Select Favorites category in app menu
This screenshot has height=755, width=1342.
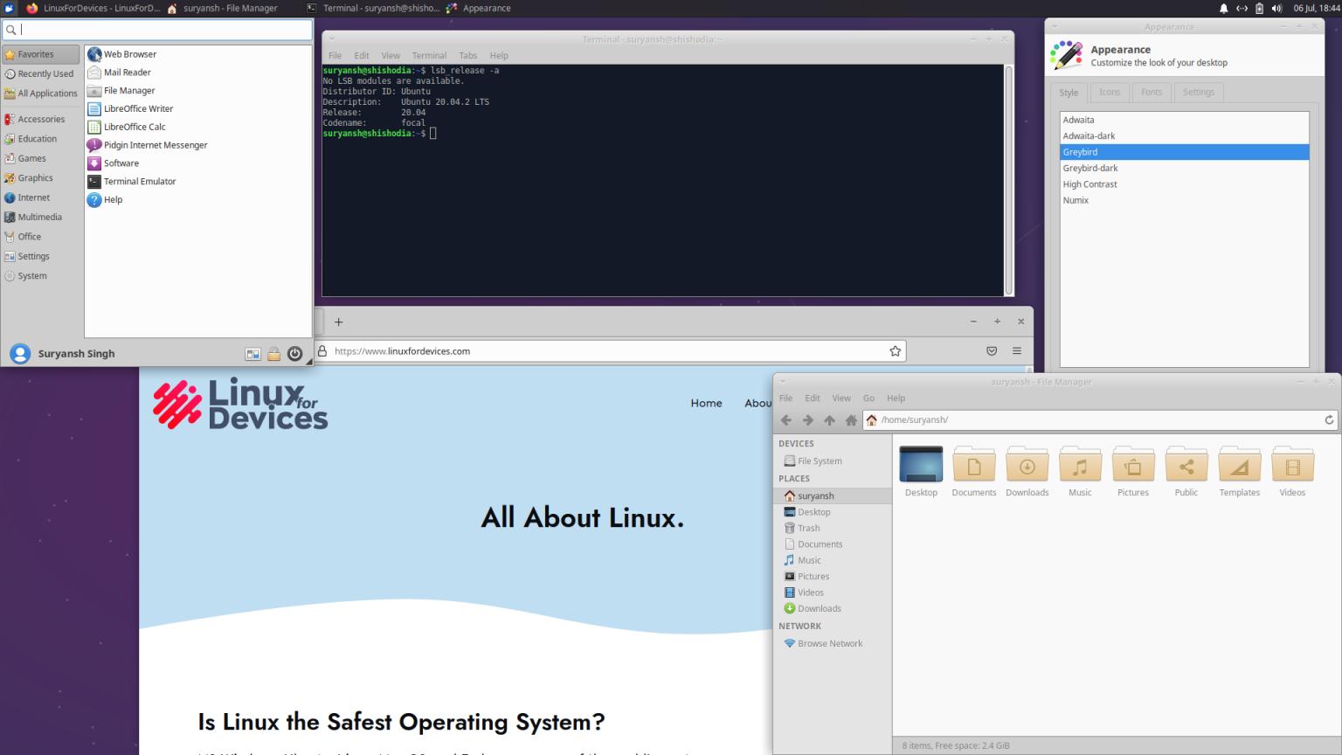coord(41,54)
